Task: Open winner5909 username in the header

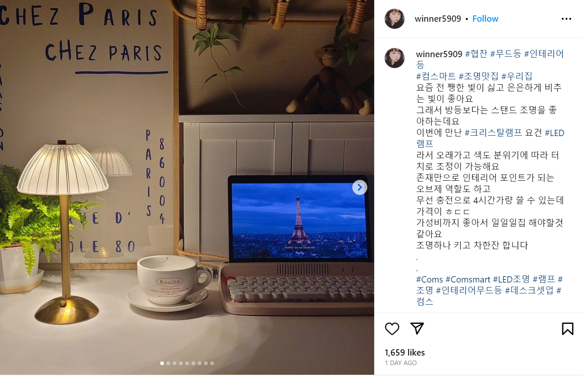Action: click(438, 19)
